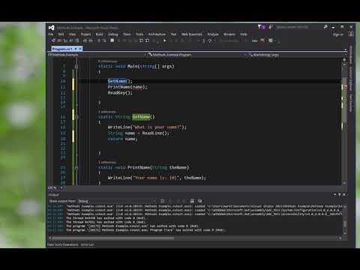The image size is (360, 270).
Task: Click the ReadLine() call in line 19
Action: (x=156, y=133)
